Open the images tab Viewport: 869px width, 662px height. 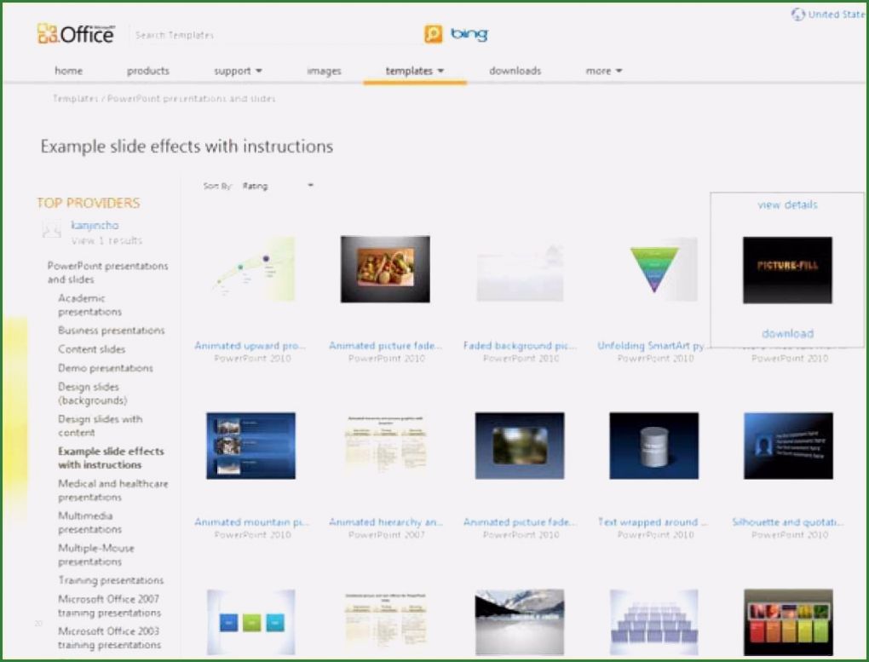pyautogui.click(x=323, y=71)
